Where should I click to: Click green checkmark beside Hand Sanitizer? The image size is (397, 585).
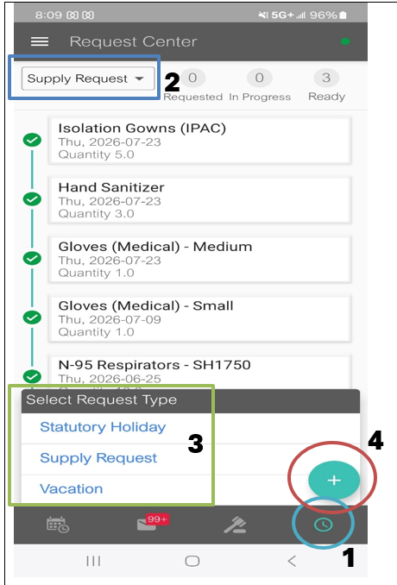point(33,198)
